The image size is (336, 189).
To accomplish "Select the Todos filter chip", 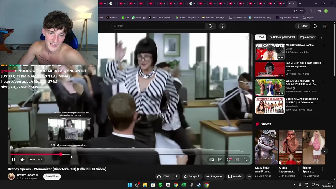I will [x=261, y=37].
